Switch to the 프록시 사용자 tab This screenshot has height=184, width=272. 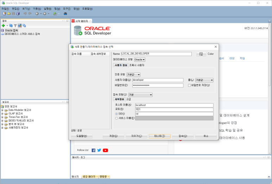[x=137, y=65]
